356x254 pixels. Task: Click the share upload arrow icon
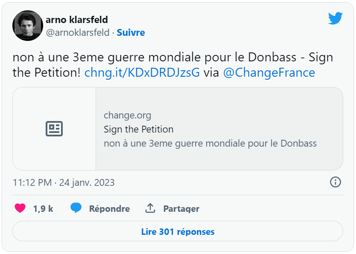pyautogui.click(x=150, y=208)
